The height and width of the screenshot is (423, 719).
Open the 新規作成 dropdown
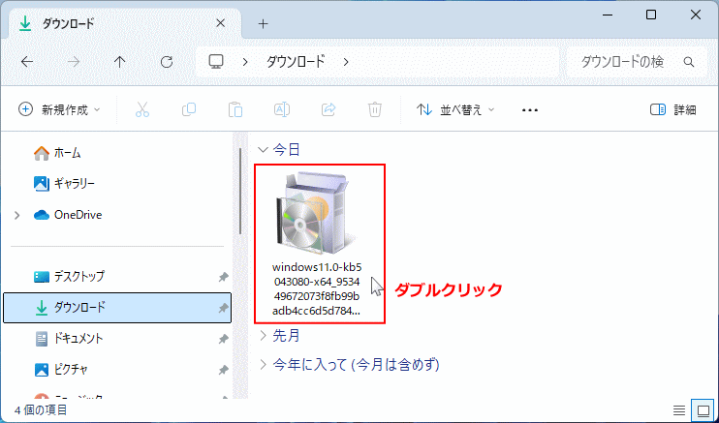coord(60,109)
